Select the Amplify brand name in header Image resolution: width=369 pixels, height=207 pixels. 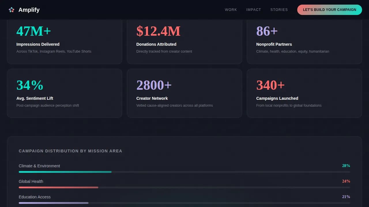[29, 9]
